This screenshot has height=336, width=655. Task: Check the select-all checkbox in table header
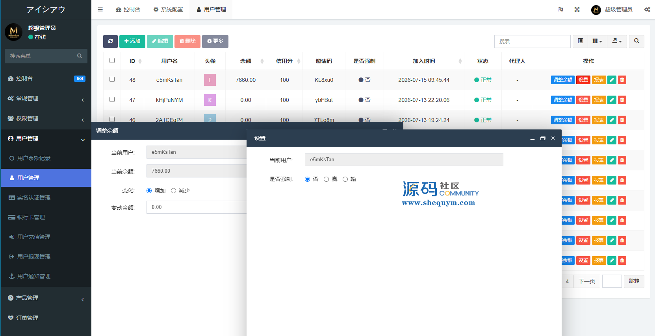[112, 61]
